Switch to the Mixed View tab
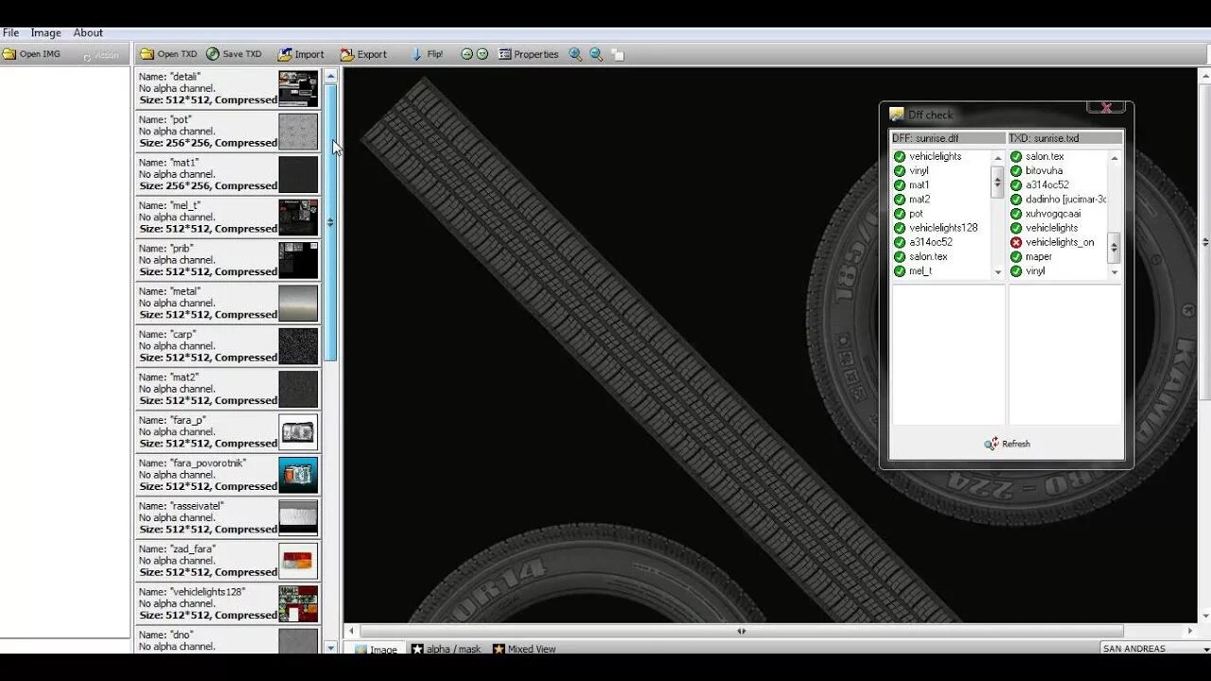1211x681 pixels. pyautogui.click(x=523, y=650)
